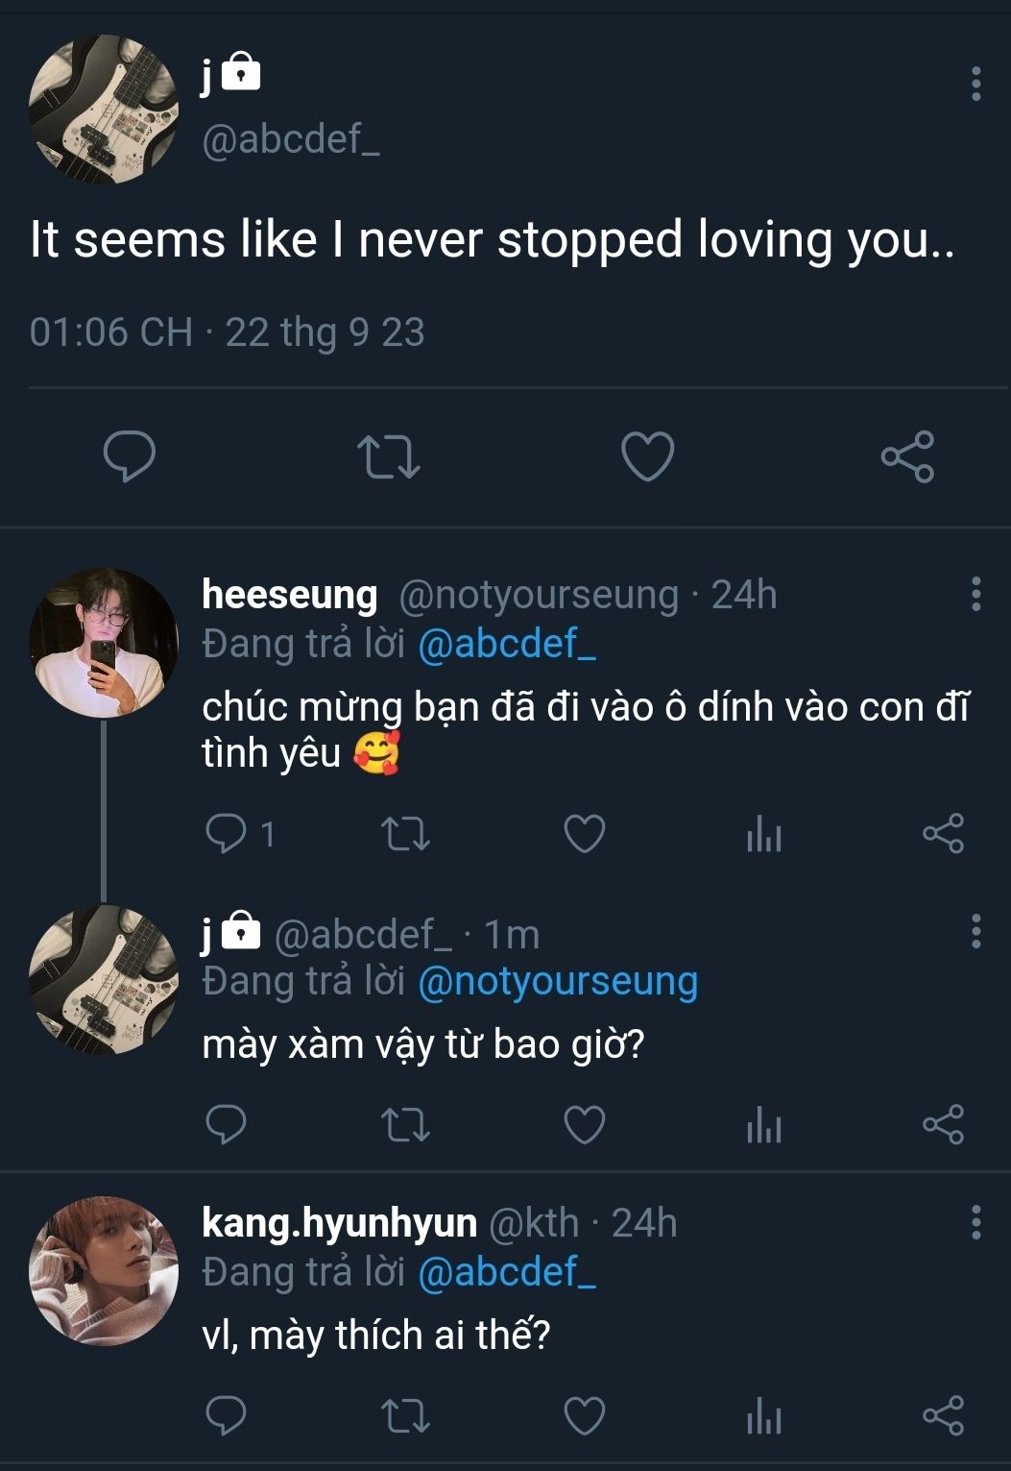The width and height of the screenshot is (1011, 1471).
Task: View analytics on j's 1m reply
Action: point(764,1125)
